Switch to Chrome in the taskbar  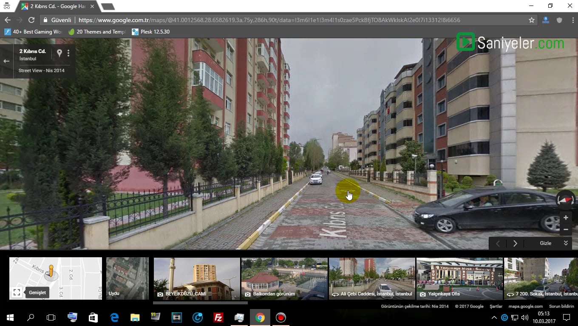pos(260,317)
